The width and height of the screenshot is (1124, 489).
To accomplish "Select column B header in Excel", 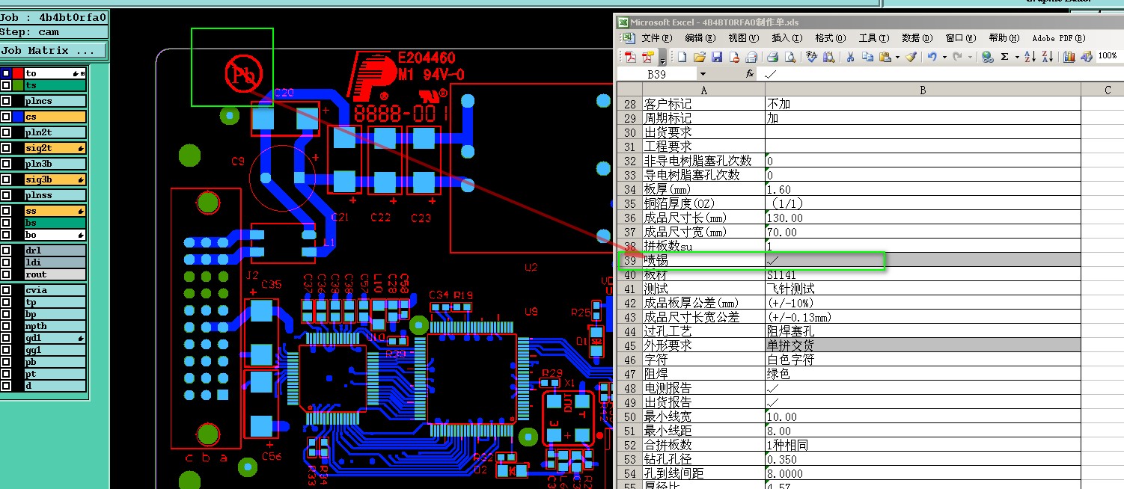I will [923, 90].
